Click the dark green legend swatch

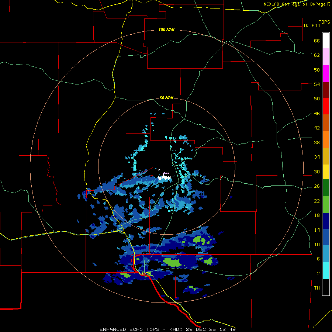(x=326, y=188)
